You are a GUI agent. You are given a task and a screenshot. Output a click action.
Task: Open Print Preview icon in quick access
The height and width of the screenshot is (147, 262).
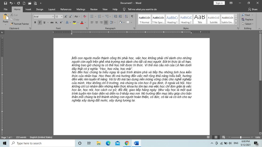tap(35, 3)
